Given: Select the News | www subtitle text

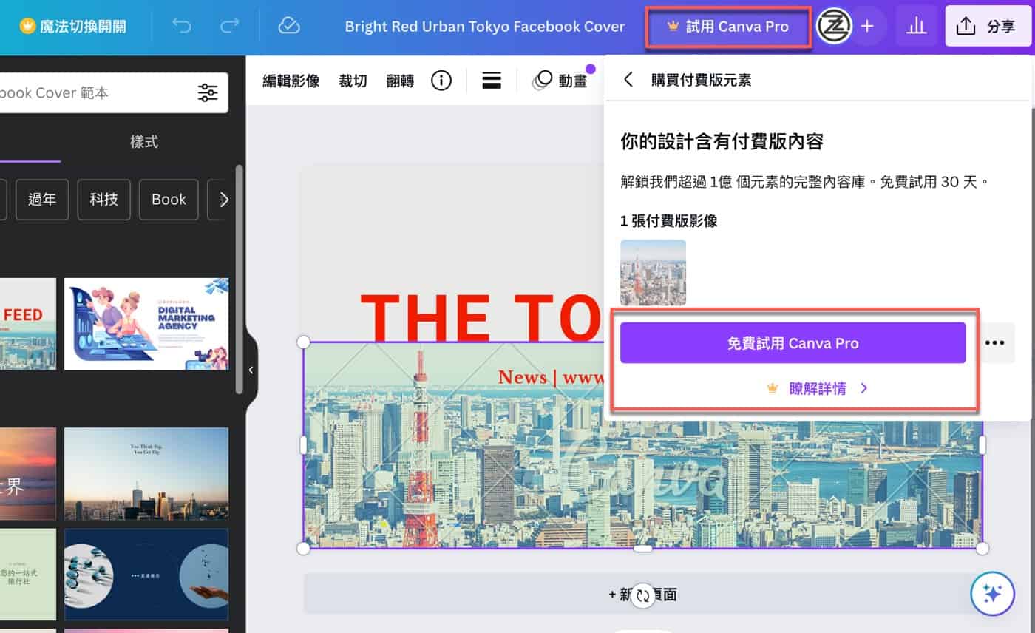Looking at the screenshot, I should click(550, 377).
